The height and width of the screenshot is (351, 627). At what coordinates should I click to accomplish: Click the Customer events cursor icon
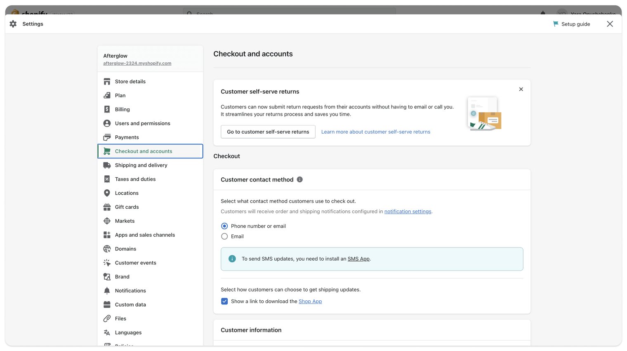click(x=107, y=263)
